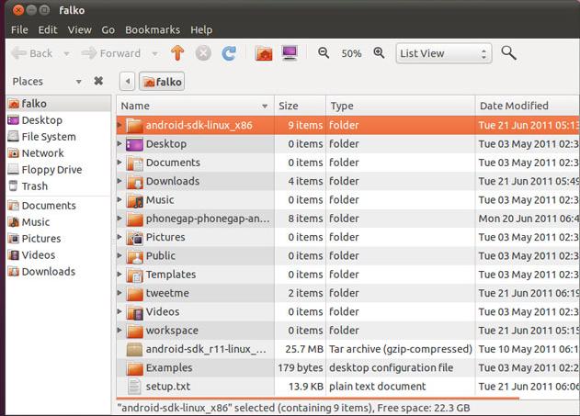Close the Places sidebar pane
This screenshot has height=416, width=580.
point(98,82)
